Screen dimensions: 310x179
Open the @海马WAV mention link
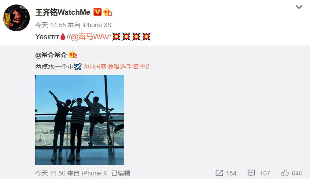pos(90,37)
